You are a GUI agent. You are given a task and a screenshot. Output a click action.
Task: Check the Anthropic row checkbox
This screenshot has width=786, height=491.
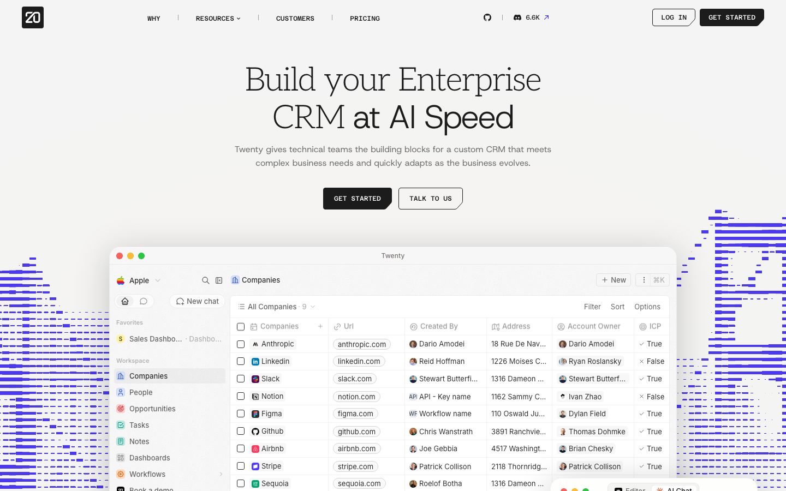coord(241,344)
